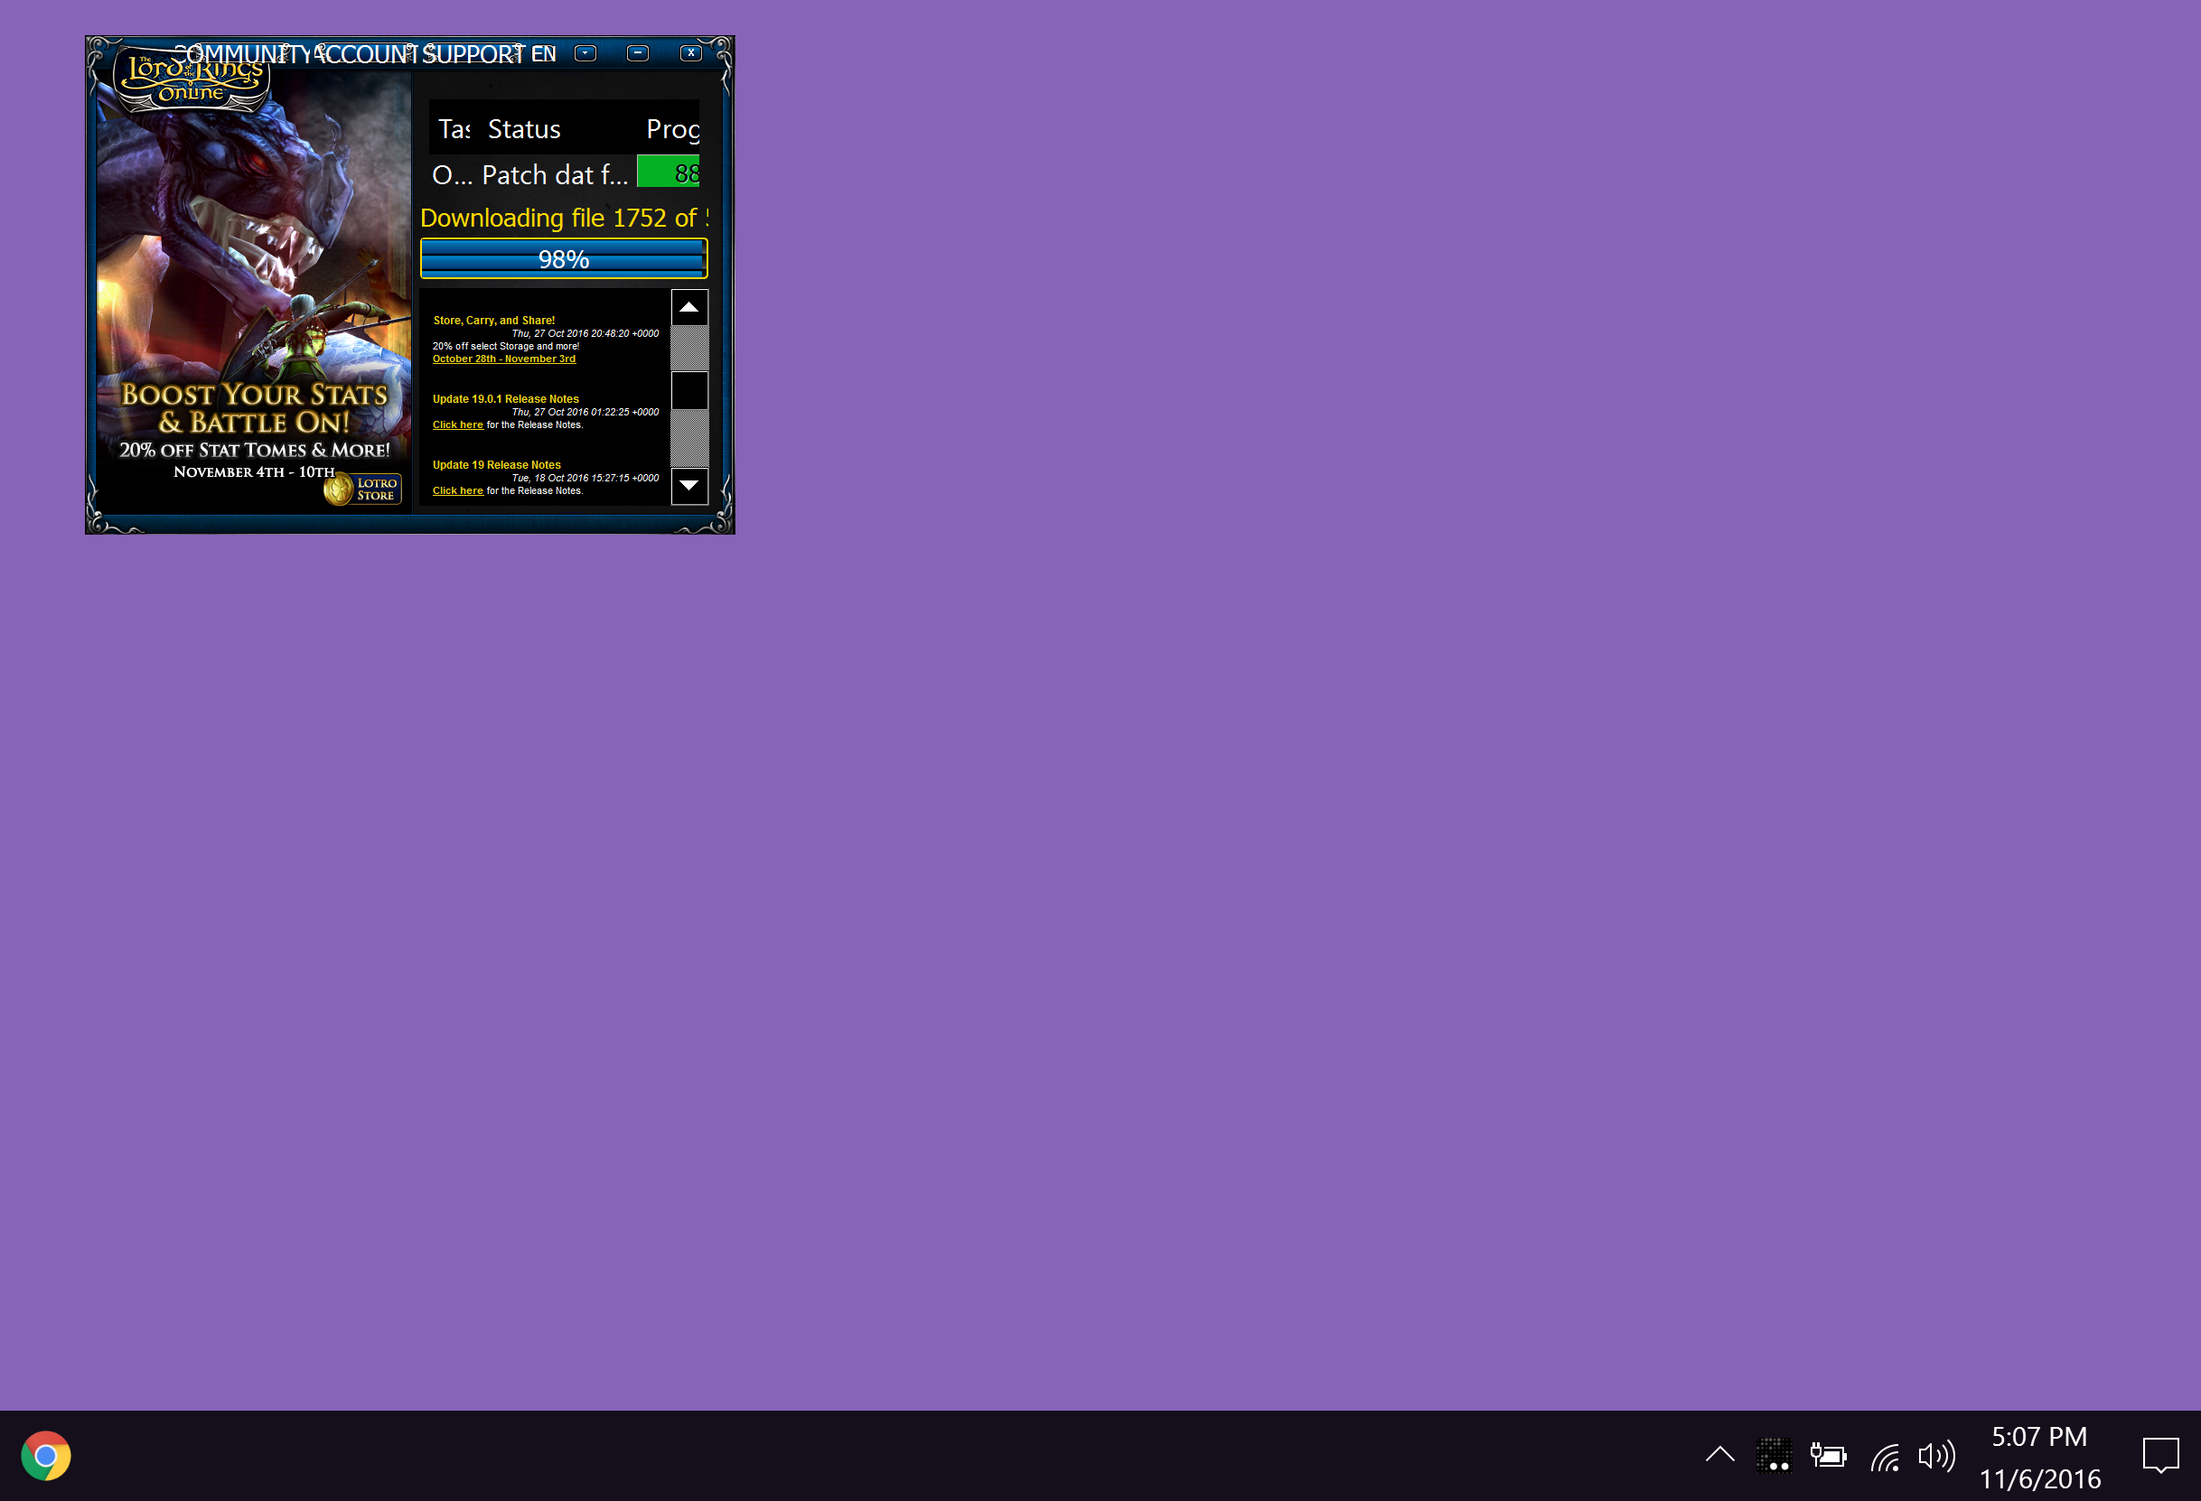The height and width of the screenshot is (1501, 2201).
Task: Click the 'Update 19 Release Notes' headline
Action: click(496, 466)
